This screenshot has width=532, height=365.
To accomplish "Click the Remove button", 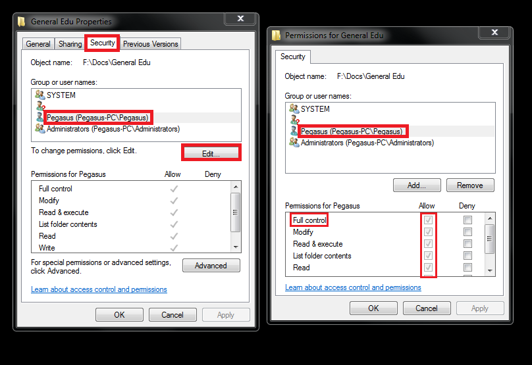I will coord(470,185).
